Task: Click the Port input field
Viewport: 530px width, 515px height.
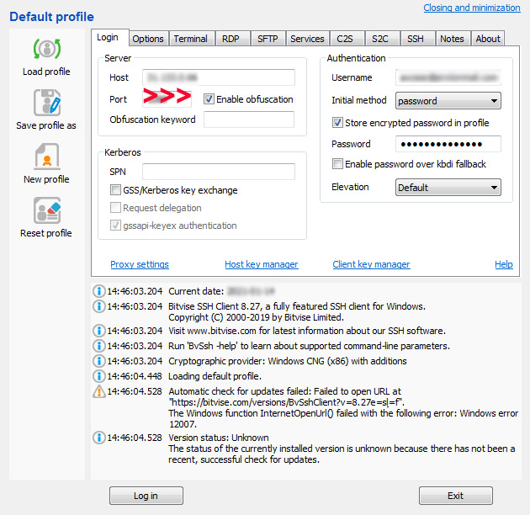Action: coord(167,99)
